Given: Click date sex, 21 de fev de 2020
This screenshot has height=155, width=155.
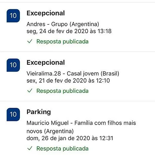Looking at the screenshot, I should (x=56, y=81).
